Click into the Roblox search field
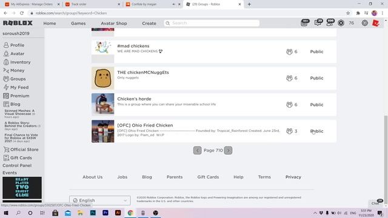388x218 pixels. click(x=212, y=23)
